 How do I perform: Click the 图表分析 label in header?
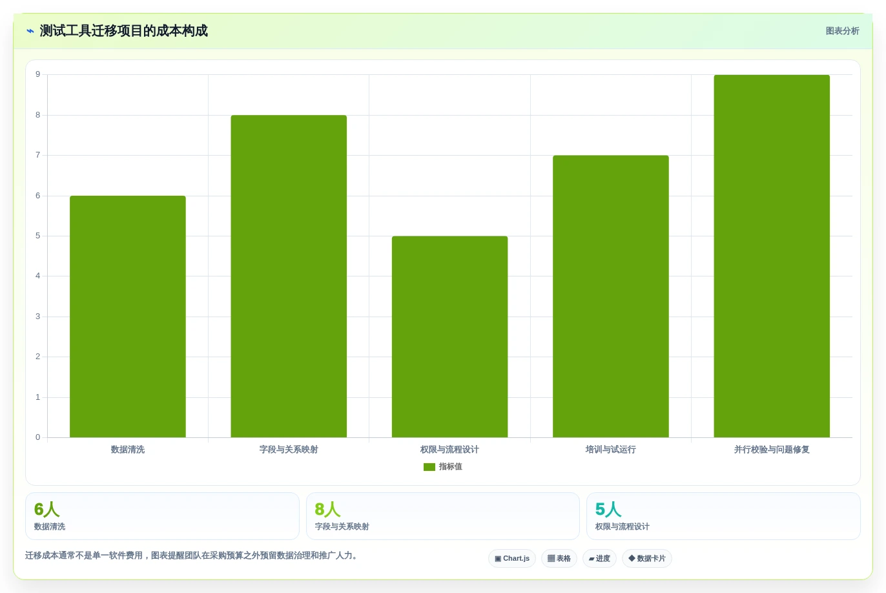842,31
